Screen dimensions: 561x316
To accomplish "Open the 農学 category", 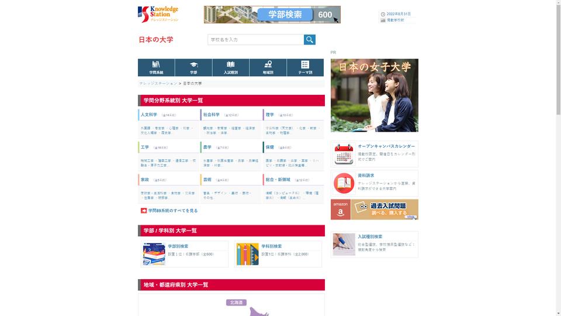I will coord(207,147).
